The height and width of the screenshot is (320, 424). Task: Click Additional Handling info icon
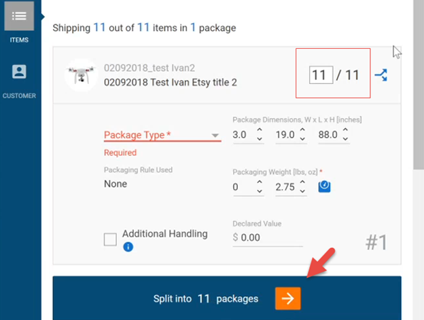click(x=128, y=247)
